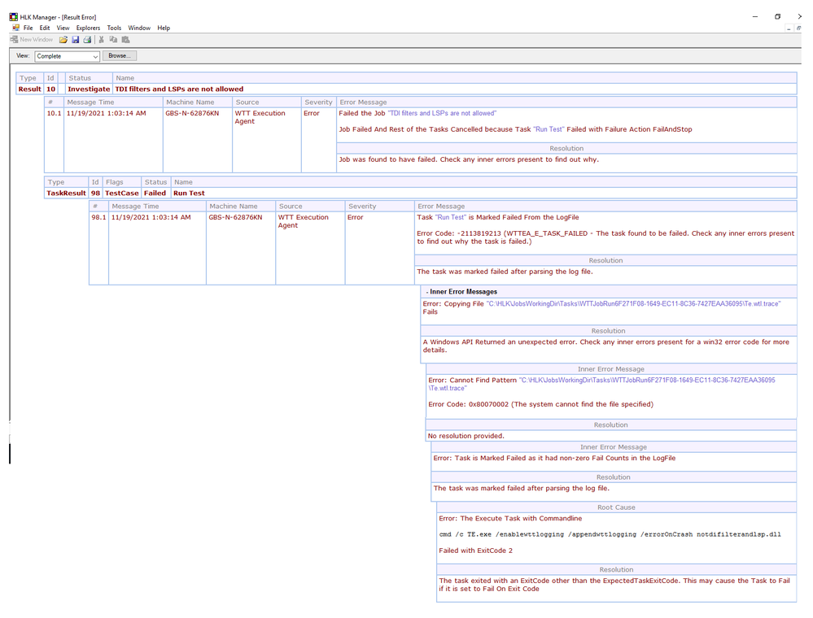This screenshot has height=618, width=813.
Task: Click the Failed status cell
Action: pyautogui.click(x=155, y=194)
